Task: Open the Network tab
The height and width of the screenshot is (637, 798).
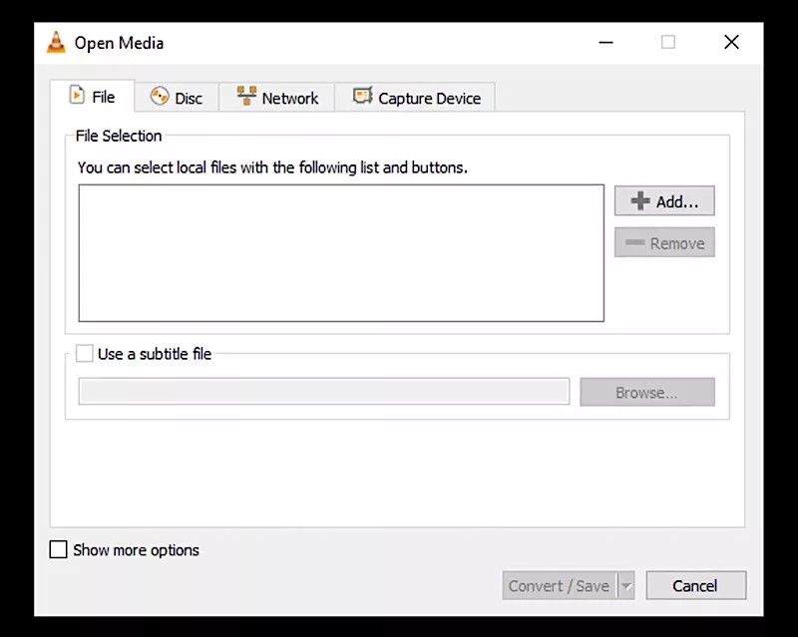Action: [x=277, y=98]
